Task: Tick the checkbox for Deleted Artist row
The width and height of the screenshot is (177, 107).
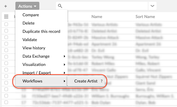Action: pyautogui.click(x=6, y=31)
